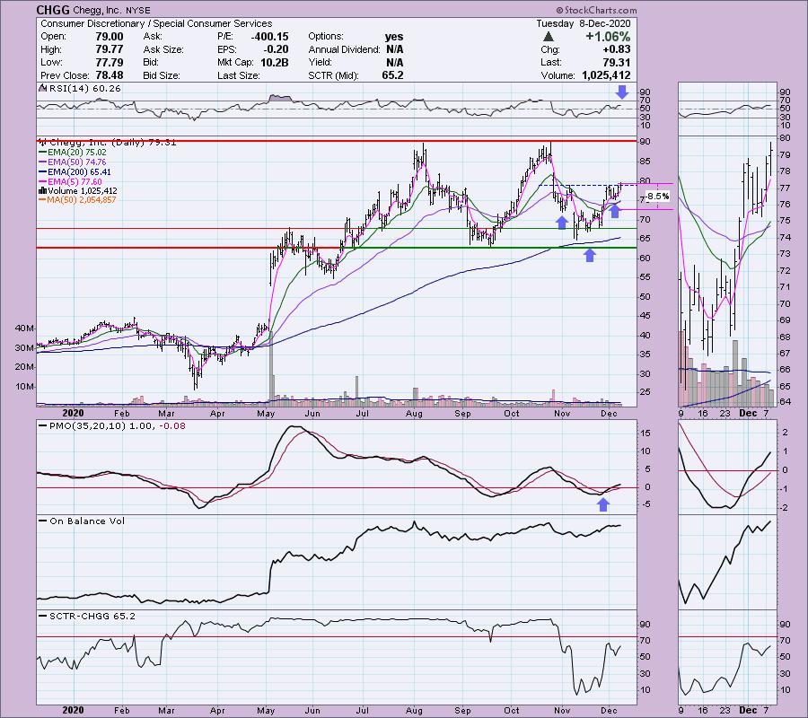The width and height of the screenshot is (808, 718).
Task: Click the Consumer Discretionary sector line
Action: pos(156,23)
